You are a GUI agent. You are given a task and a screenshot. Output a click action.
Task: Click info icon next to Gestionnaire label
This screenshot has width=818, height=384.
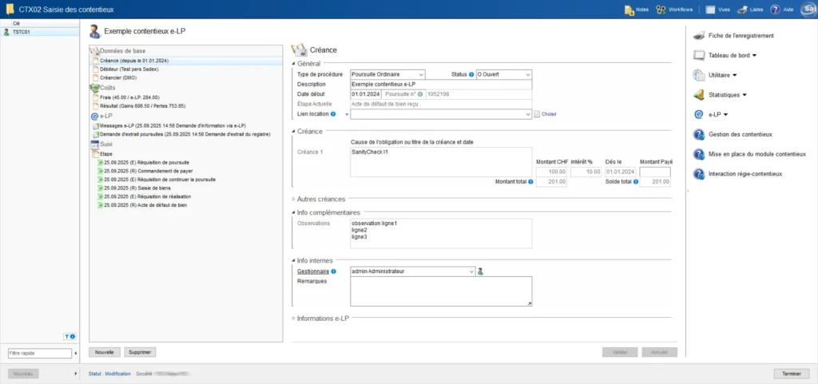(333, 271)
